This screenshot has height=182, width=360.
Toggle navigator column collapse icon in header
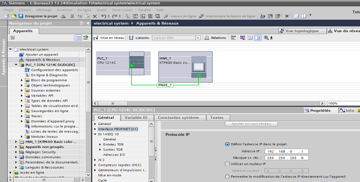tap(82, 23)
